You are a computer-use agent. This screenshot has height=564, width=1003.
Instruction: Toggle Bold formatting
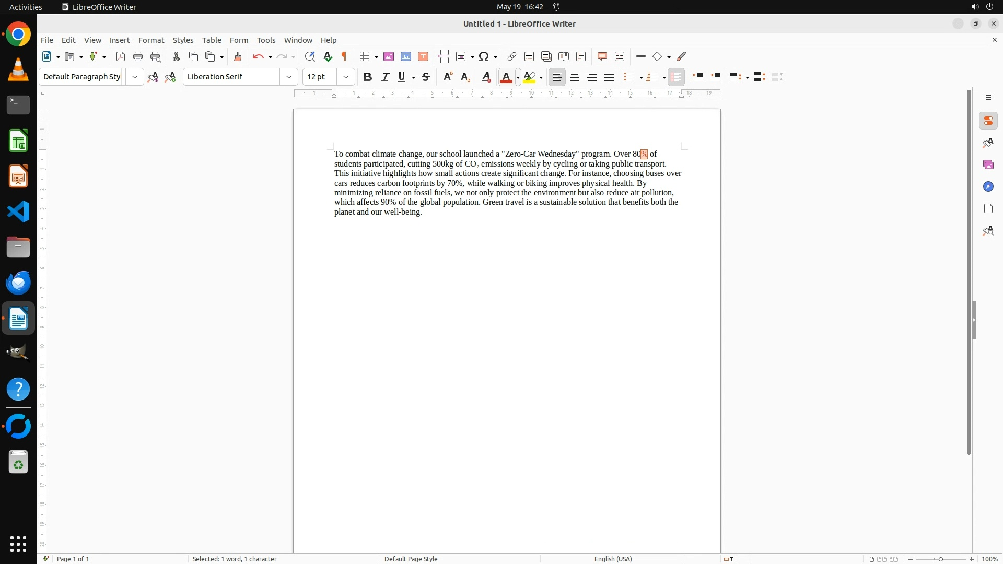[x=368, y=77]
